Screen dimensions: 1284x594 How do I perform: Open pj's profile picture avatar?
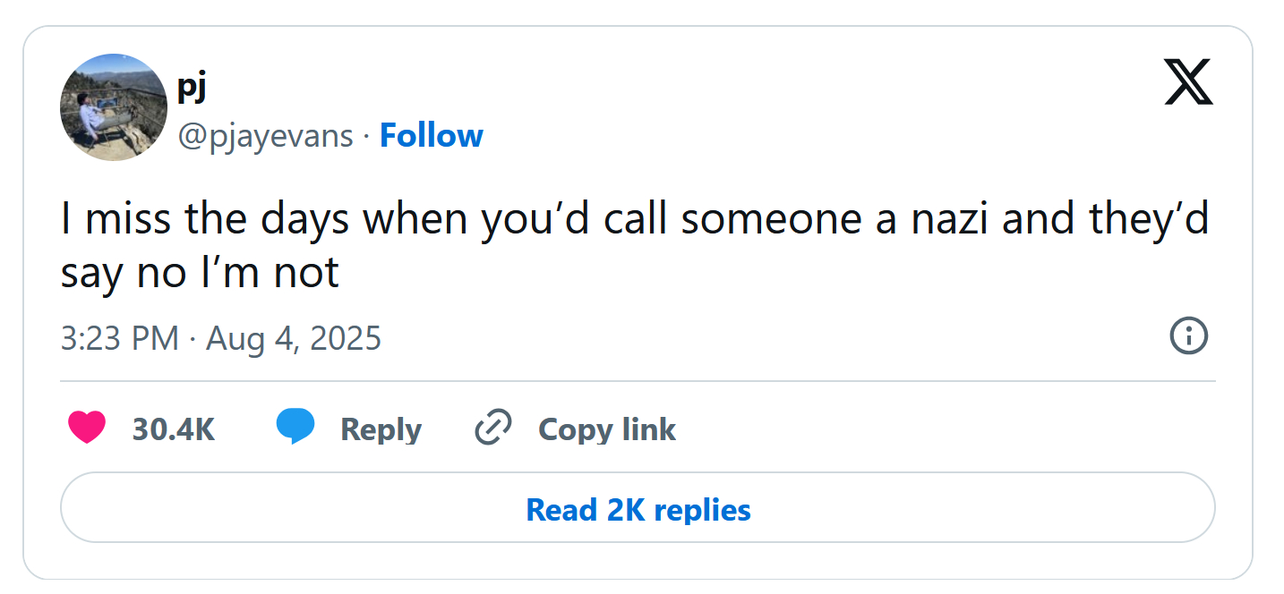pos(114,107)
